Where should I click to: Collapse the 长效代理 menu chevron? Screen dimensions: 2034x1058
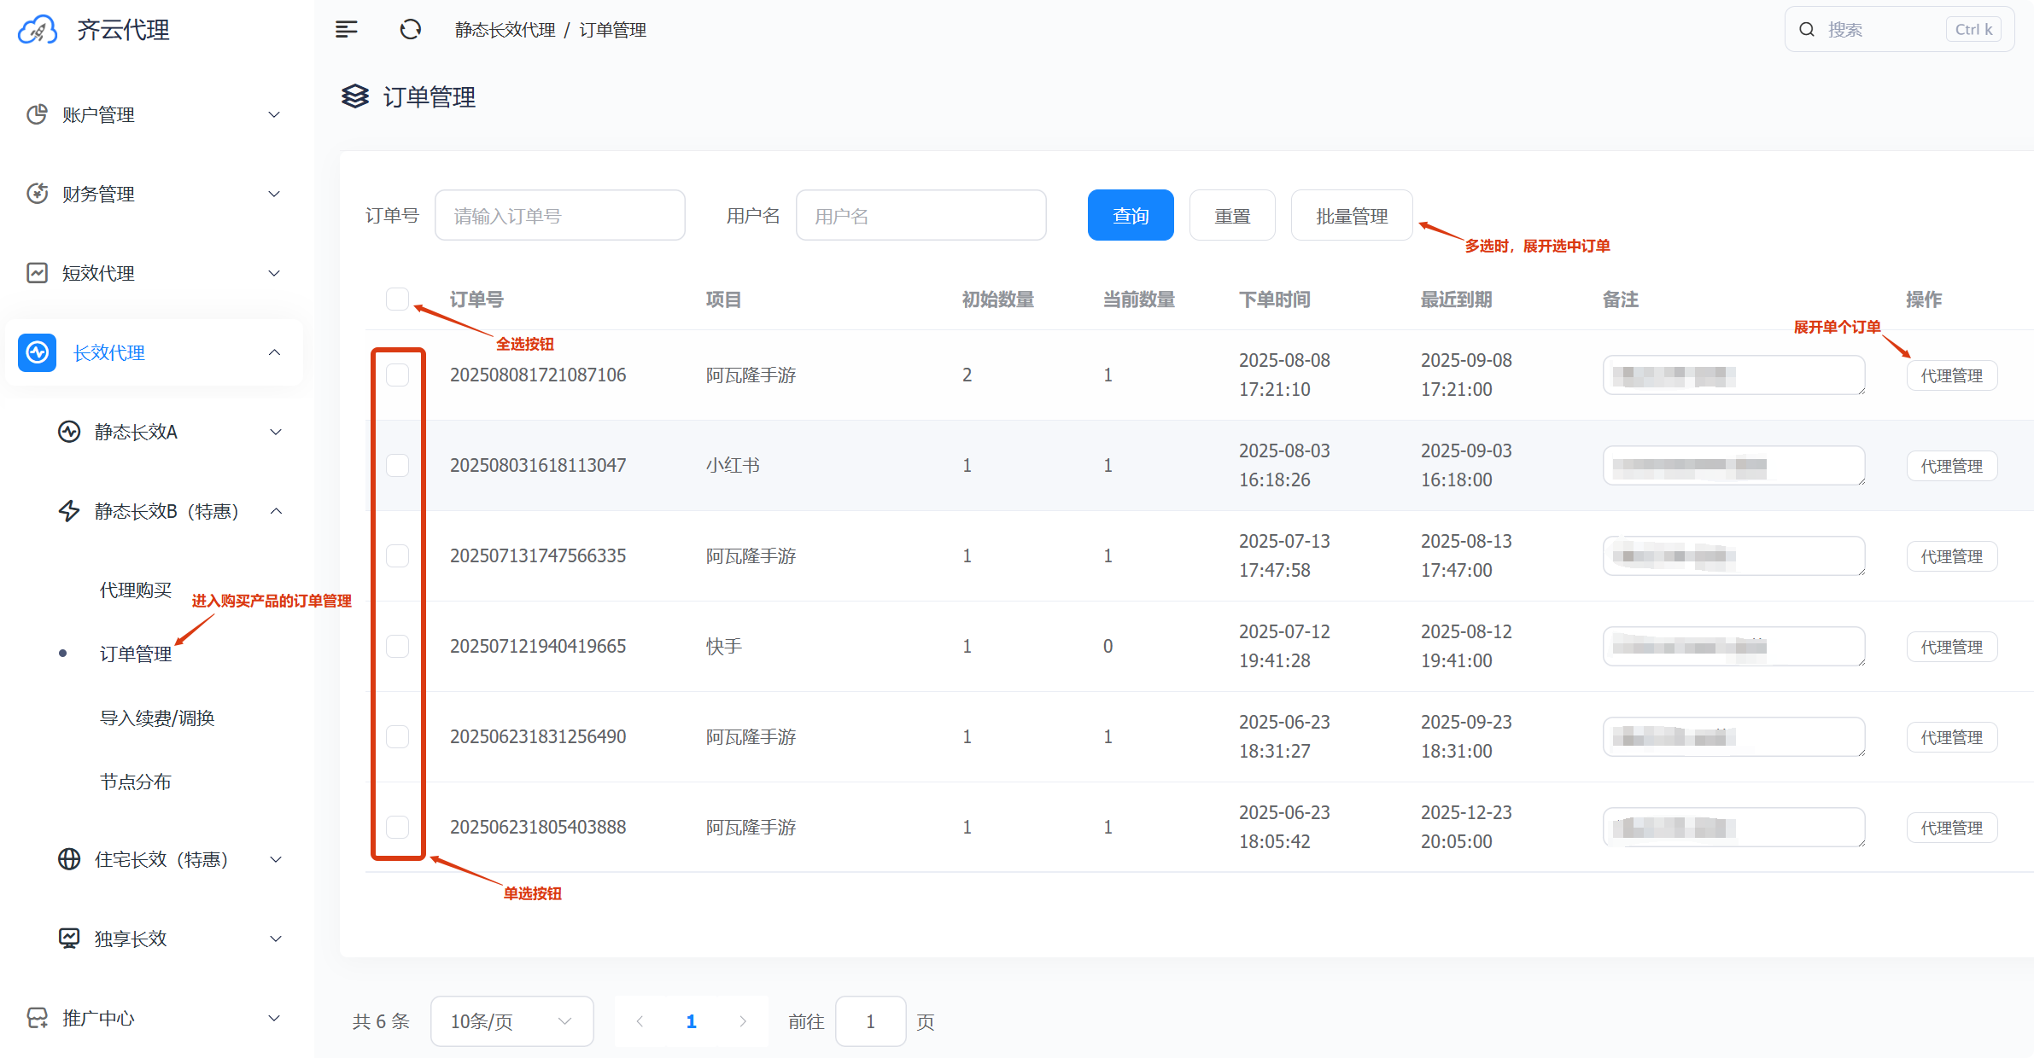pos(274,352)
